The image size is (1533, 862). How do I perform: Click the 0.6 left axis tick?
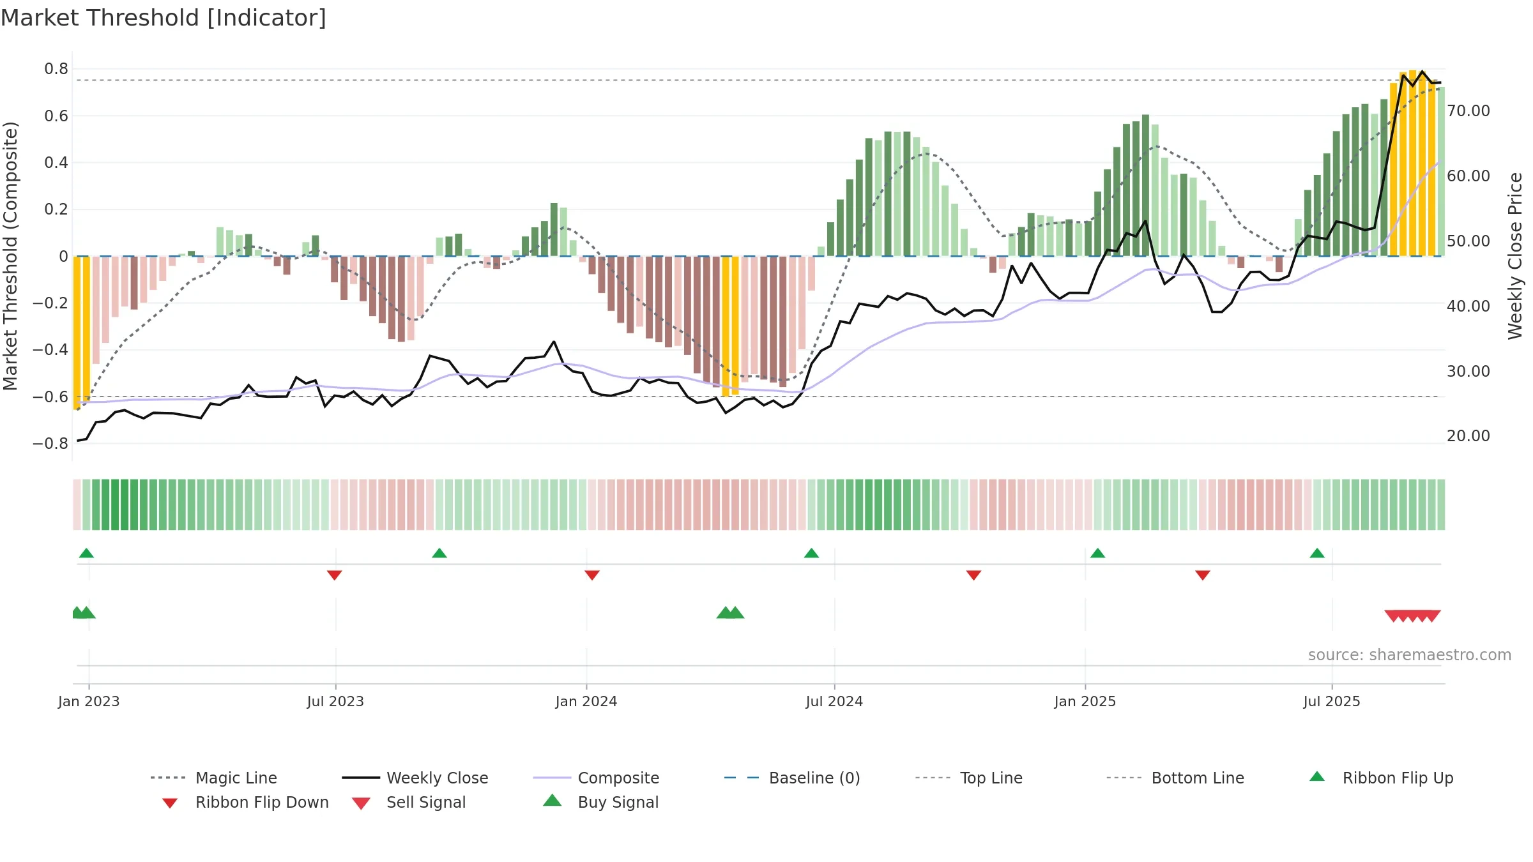[x=56, y=116]
